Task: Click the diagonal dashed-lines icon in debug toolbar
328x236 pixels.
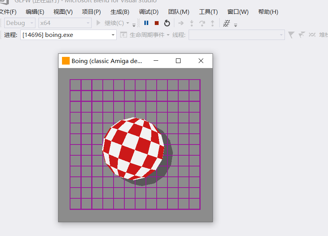Action: (x=226, y=23)
